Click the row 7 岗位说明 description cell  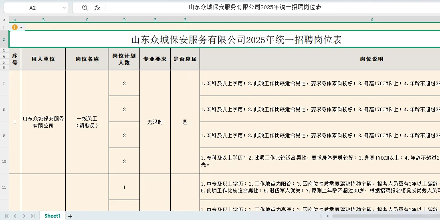tap(320, 83)
